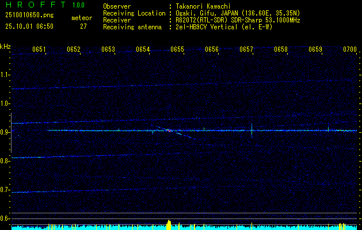Click the Receiving Location text line
This screenshot has width=362, height=230.
click(x=201, y=13)
